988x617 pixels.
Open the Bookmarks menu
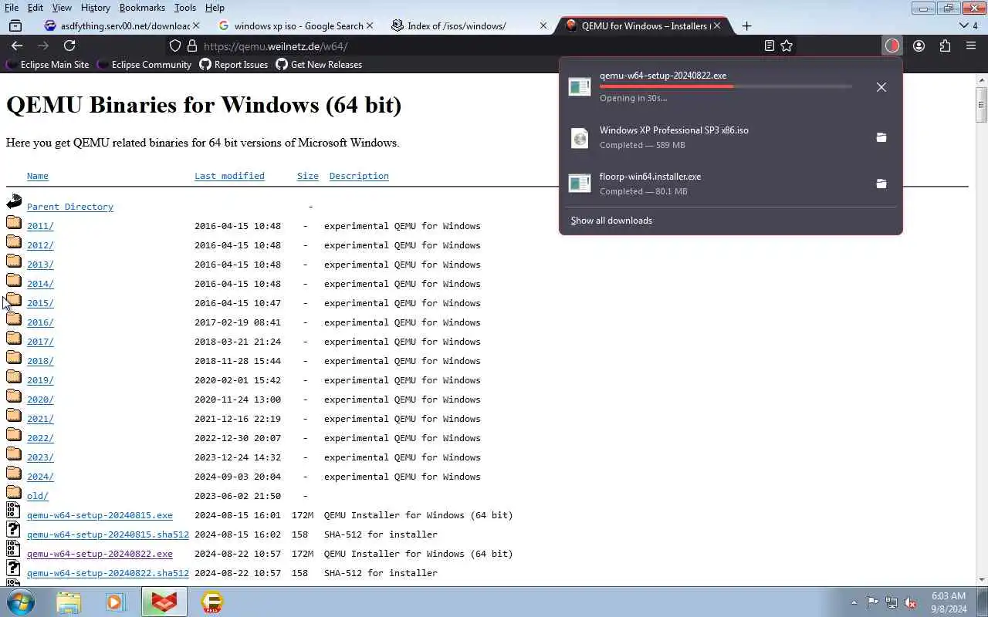pyautogui.click(x=142, y=8)
